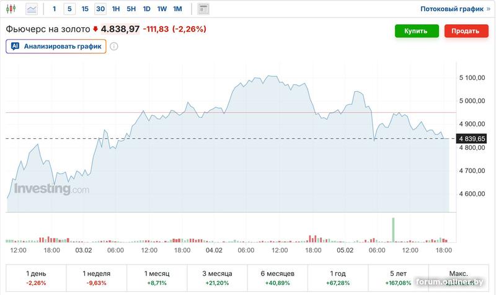Click the Investing.com watermark logo
496x295 pixels.
tap(51, 190)
